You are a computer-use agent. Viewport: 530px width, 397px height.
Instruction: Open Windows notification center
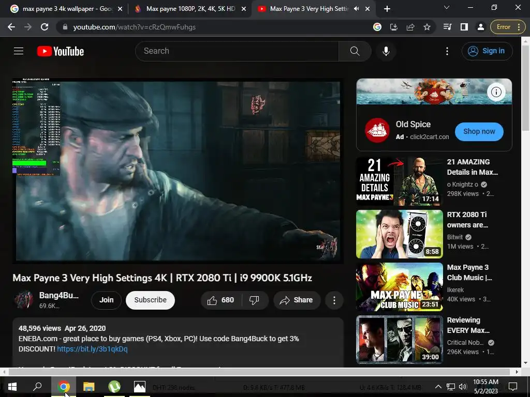click(513, 387)
